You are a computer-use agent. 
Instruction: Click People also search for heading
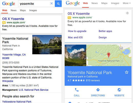[18, 96]
